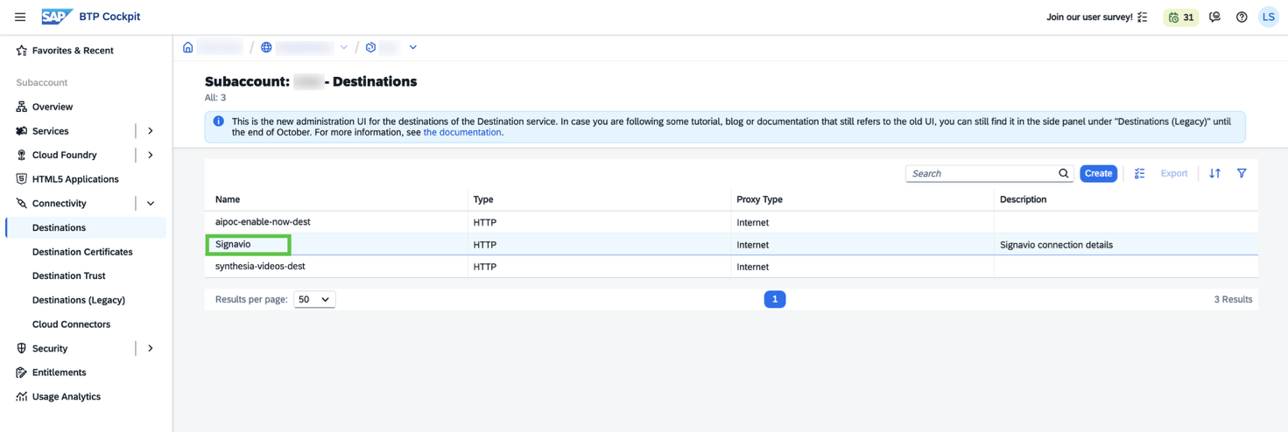Click the Export button
This screenshot has width=1288, height=432.
coord(1173,173)
